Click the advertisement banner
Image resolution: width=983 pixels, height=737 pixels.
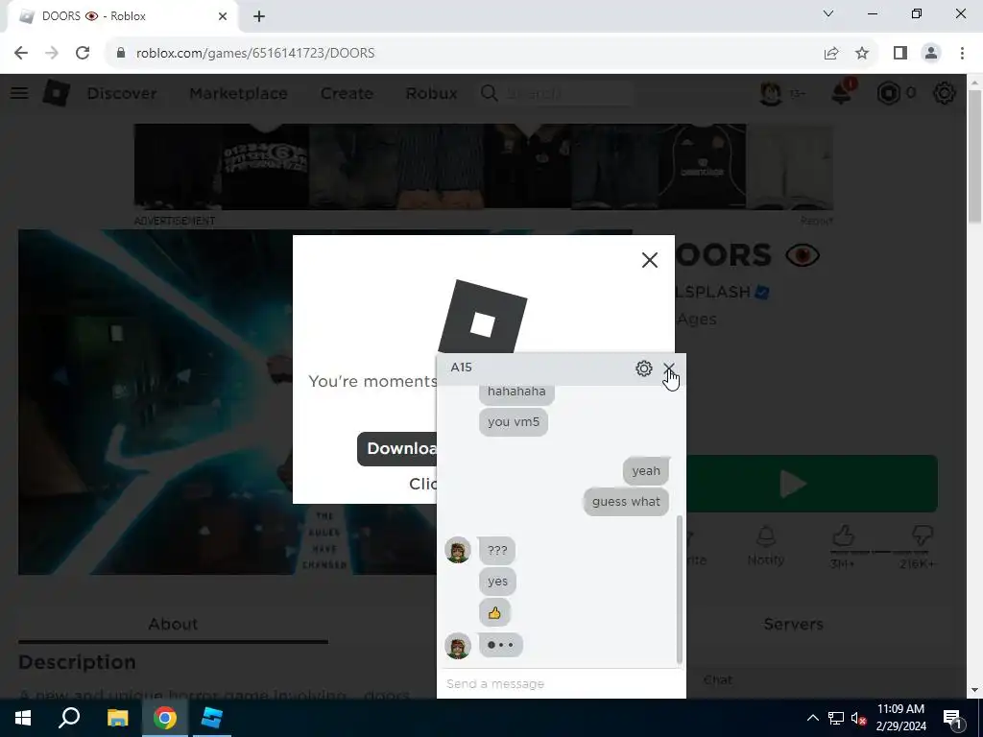pos(484,167)
